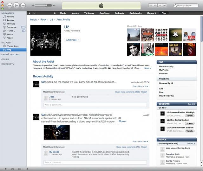This screenshot has height=171, width=203.
Task: Skip to next track button
Action: [23, 6]
